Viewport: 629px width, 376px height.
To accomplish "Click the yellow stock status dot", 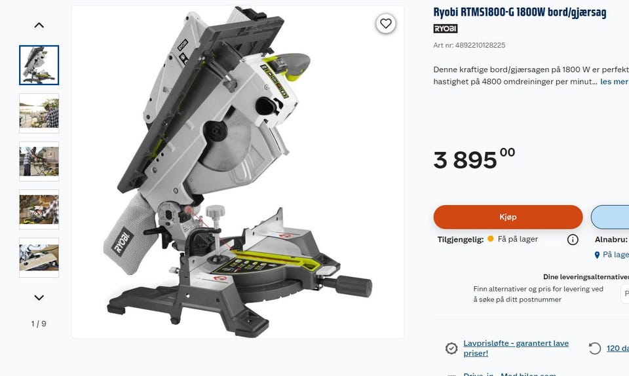I will pyautogui.click(x=490, y=239).
